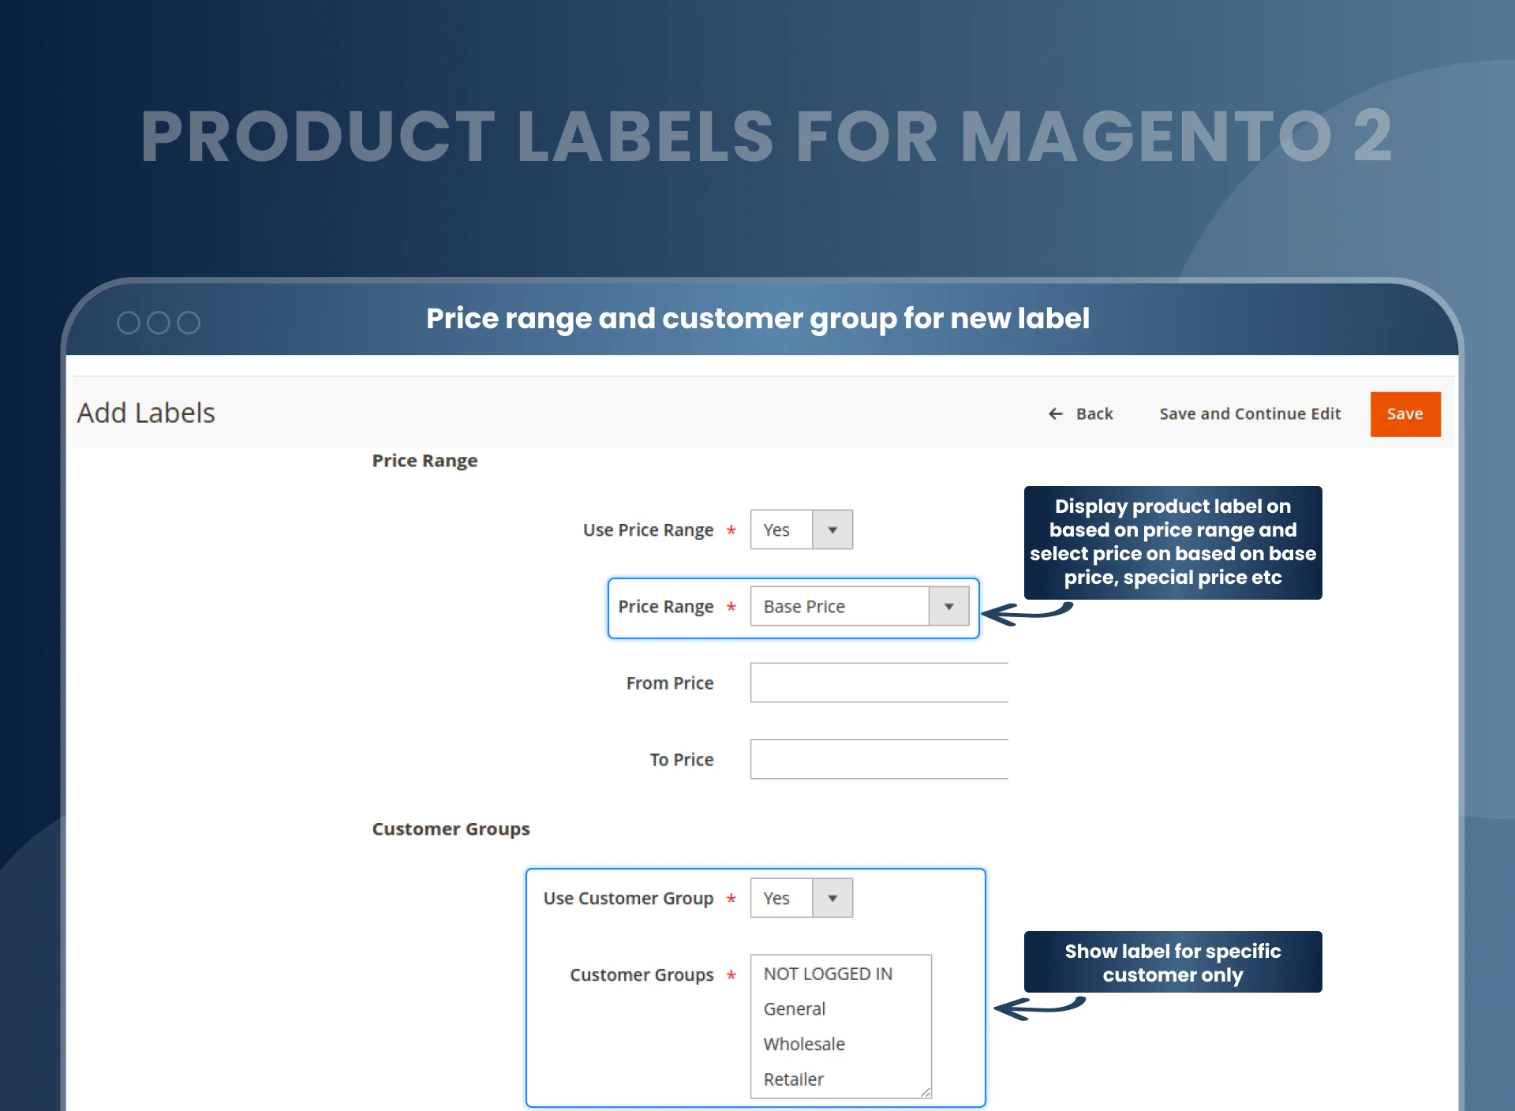
Task: Click the From Price input field
Action: (x=879, y=683)
